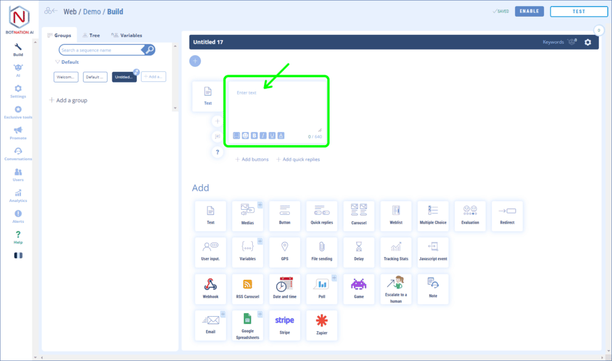
Task: Open the AI section in the sidebar
Action: pos(18,70)
